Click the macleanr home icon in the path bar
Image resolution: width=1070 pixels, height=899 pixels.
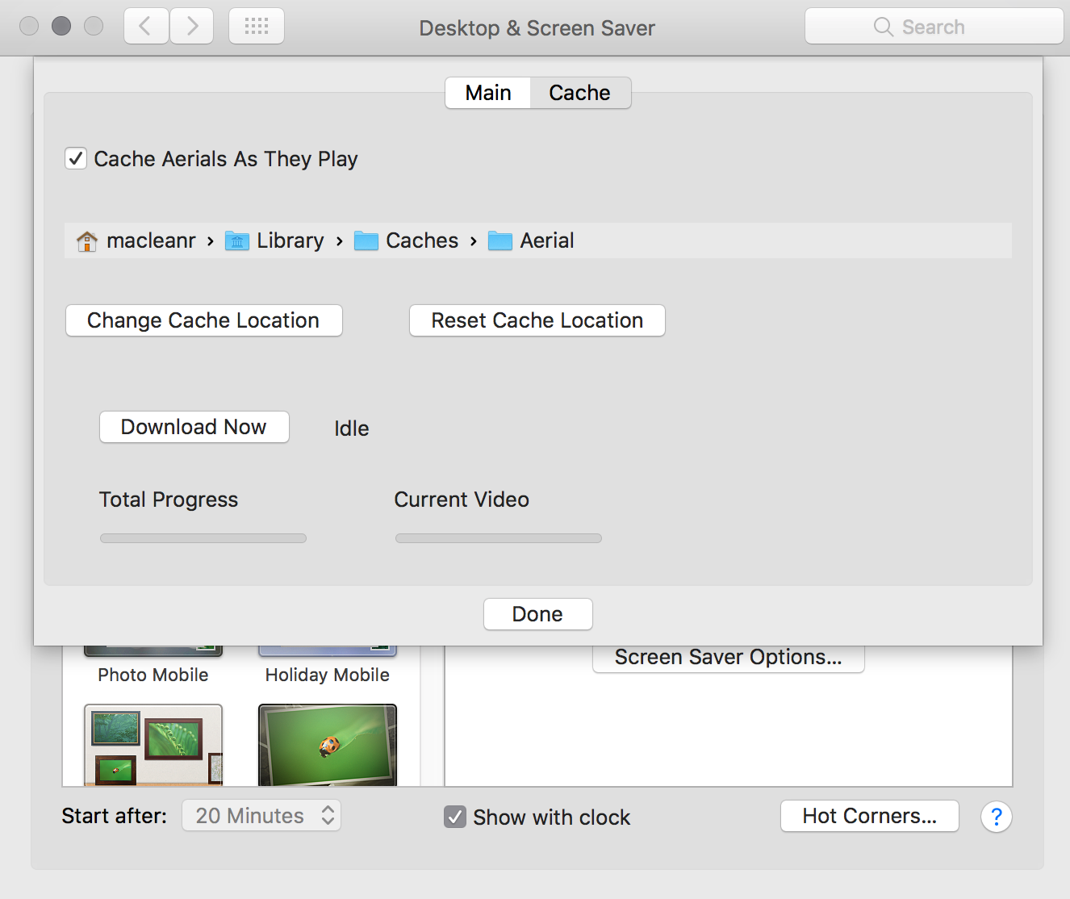pyautogui.click(x=86, y=240)
